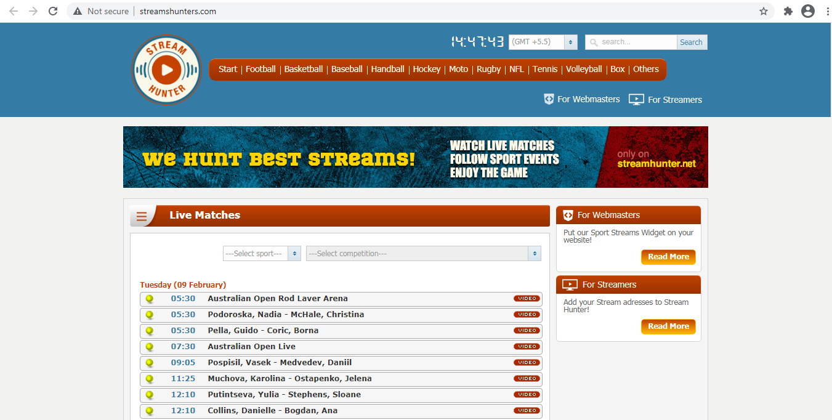
Task: Click the tennis ball icon beside Australian Open Live
Action: pos(149,347)
